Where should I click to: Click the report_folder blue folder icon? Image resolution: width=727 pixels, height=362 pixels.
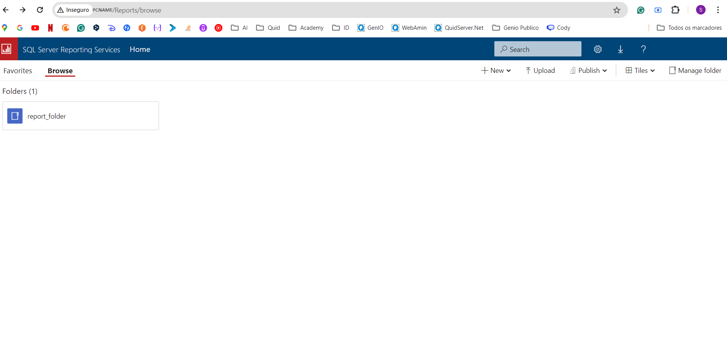coord(15,116)
